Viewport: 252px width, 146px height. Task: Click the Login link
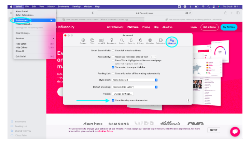click(194, 27)
